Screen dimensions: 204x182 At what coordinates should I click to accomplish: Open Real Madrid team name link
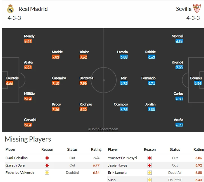pos(33,9)
